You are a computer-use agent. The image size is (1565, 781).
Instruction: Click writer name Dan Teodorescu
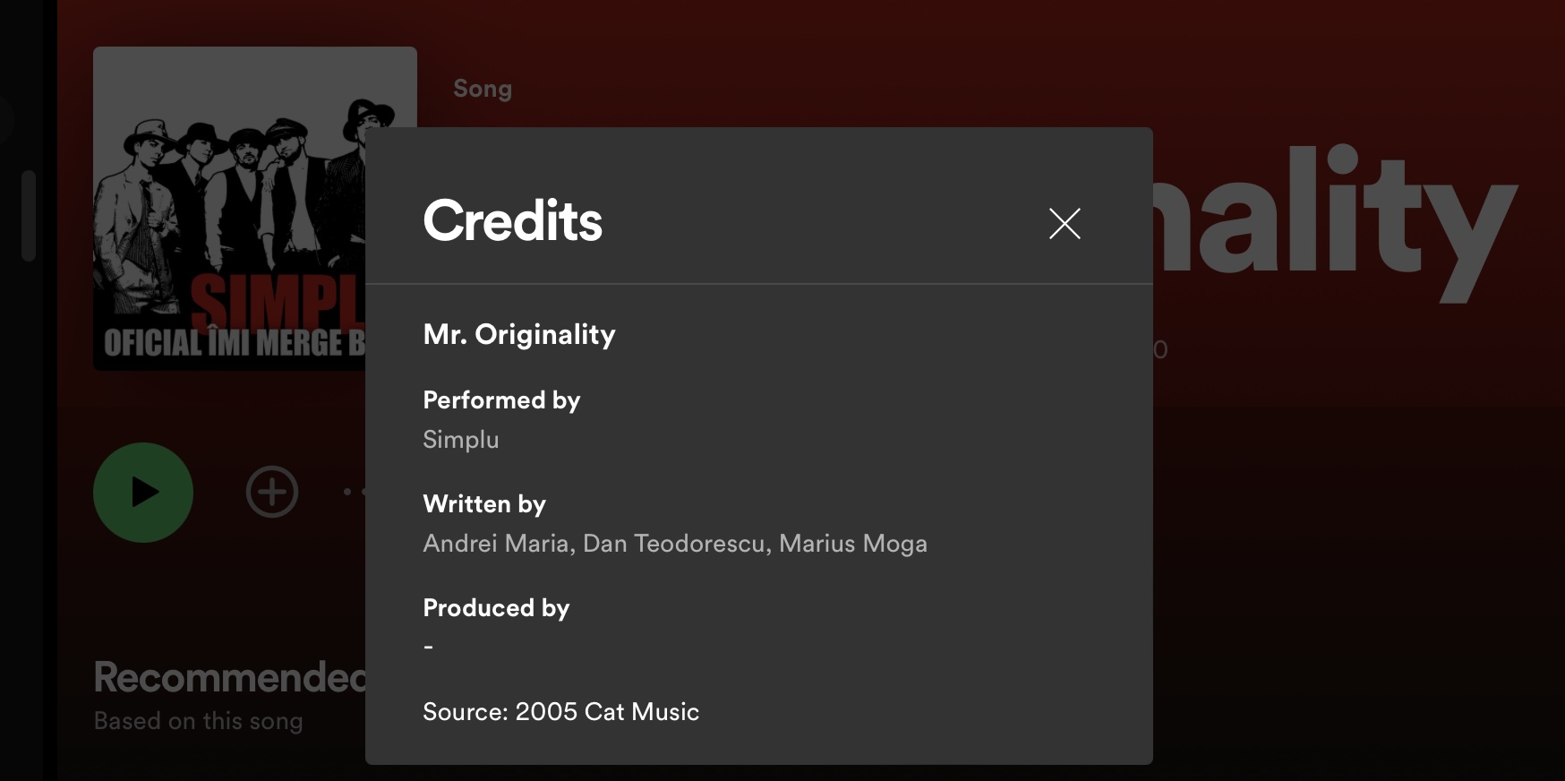coord(675,544)
